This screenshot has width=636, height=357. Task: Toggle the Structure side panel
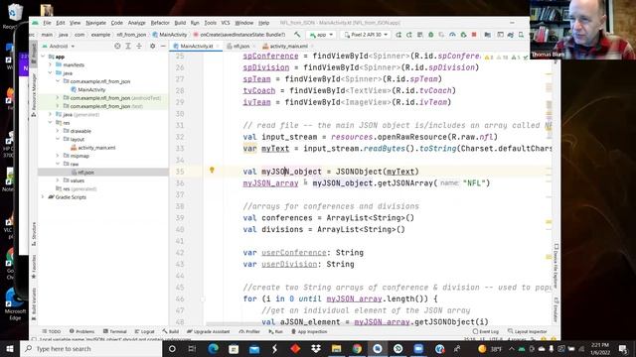[x=34, y=234]
